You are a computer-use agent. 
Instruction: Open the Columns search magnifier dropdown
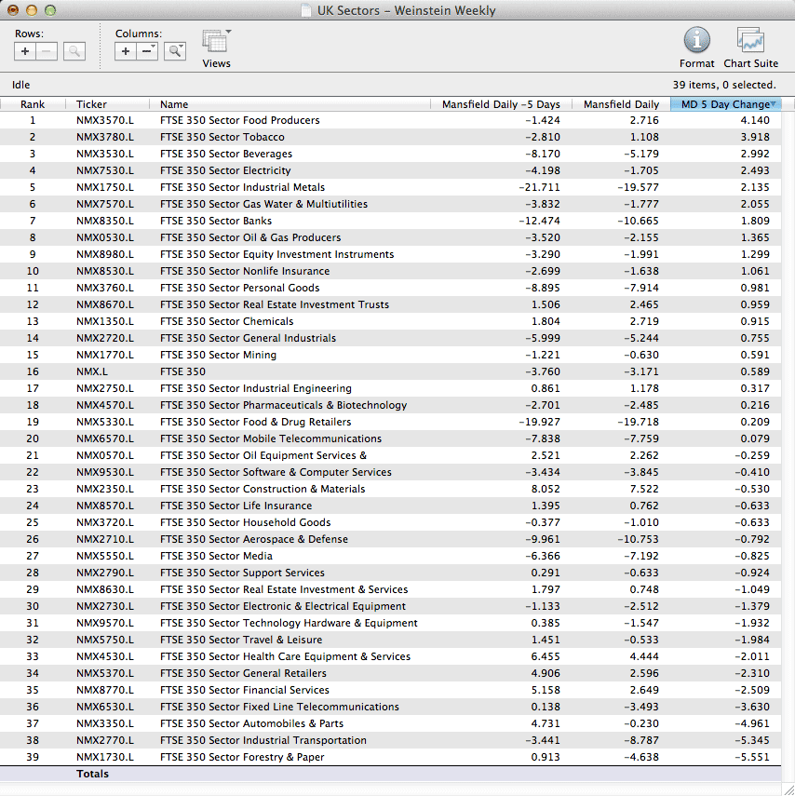pyautogui.click(x=175, y=52)
